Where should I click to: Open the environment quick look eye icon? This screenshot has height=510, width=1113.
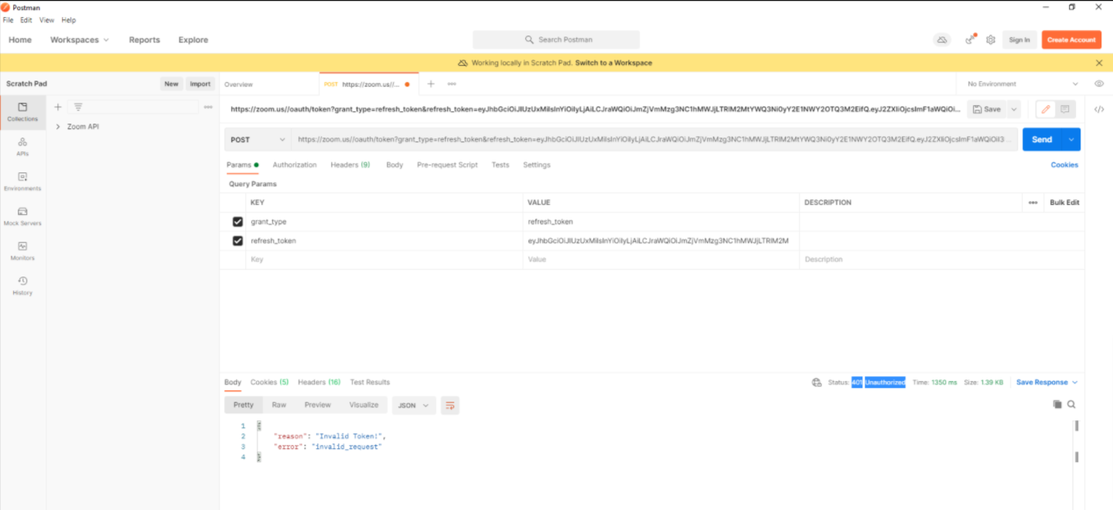point(1099,83)
